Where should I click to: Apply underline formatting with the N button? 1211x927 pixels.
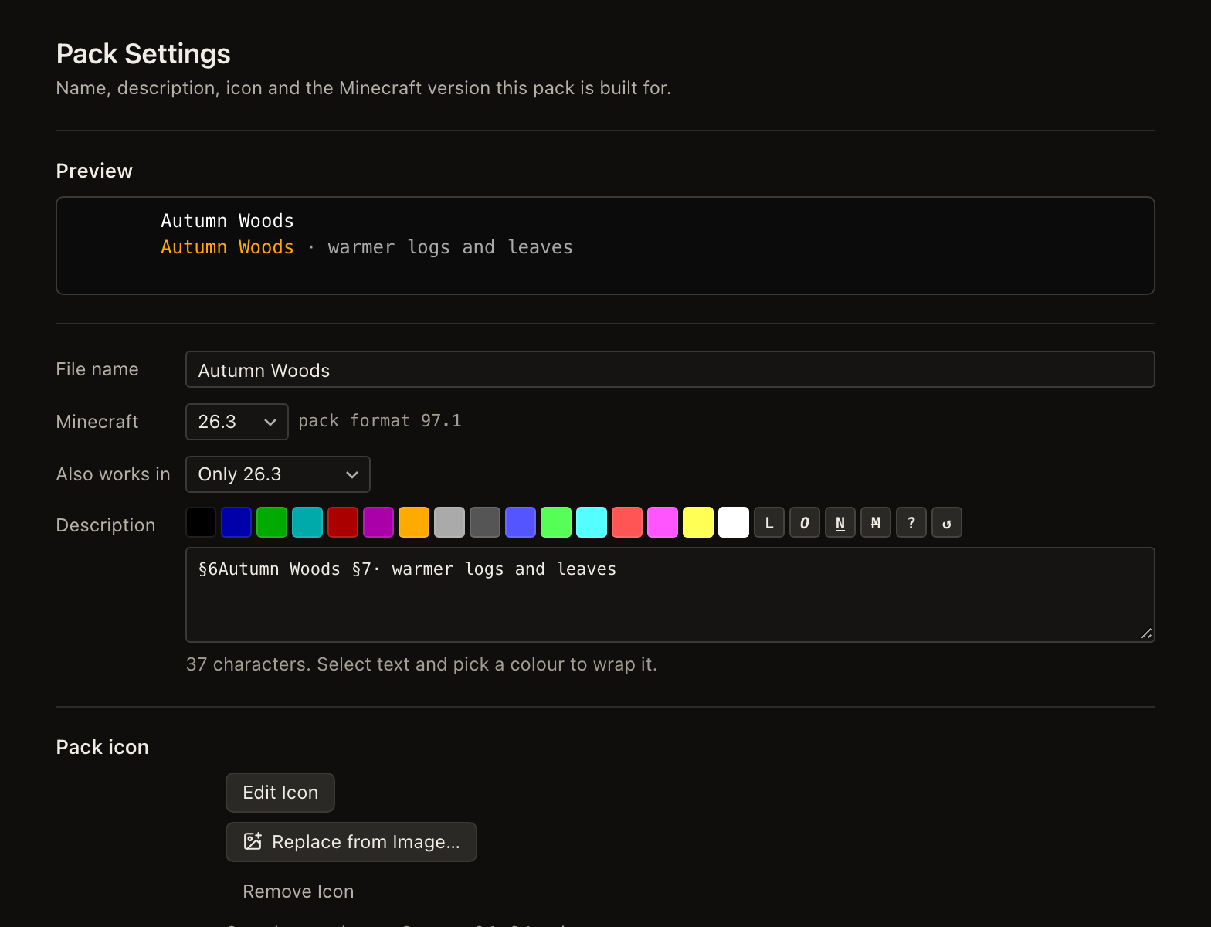(x=840, y=522)
